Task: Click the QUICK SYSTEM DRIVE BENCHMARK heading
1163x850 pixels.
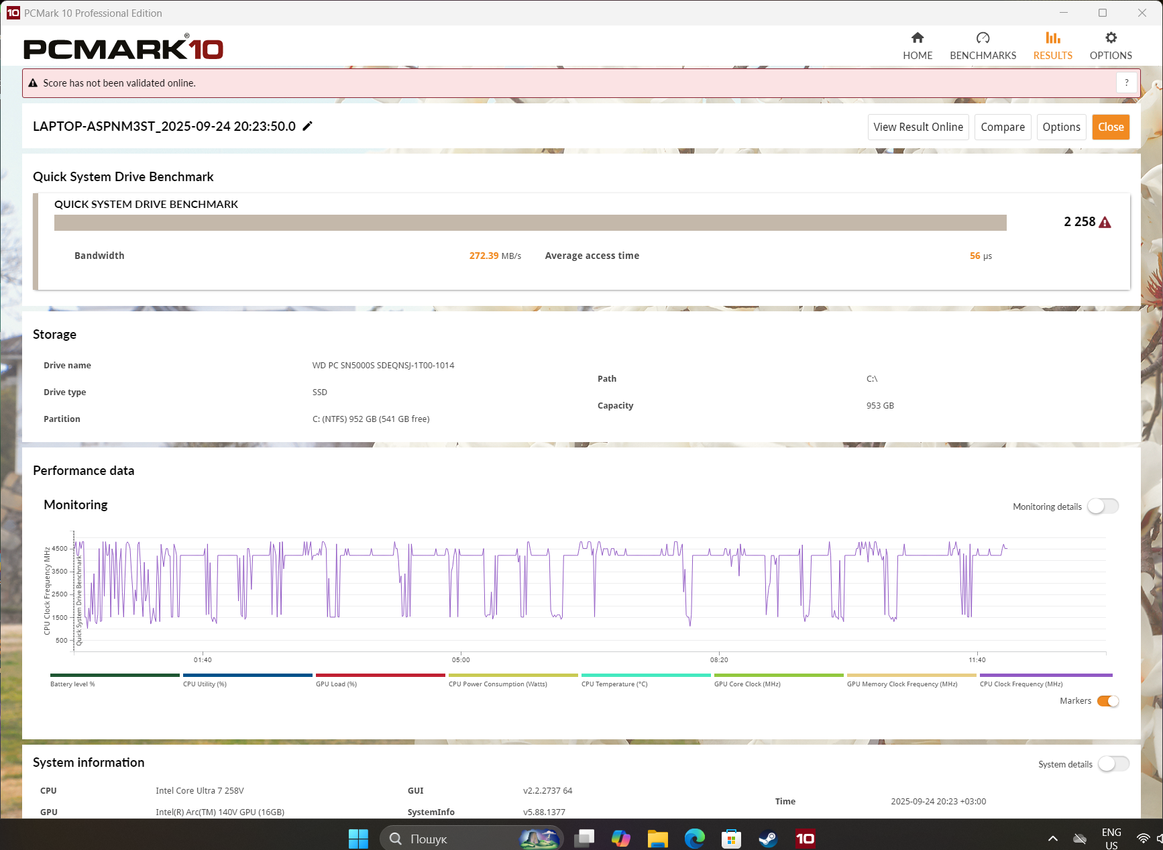Action: 146,205
